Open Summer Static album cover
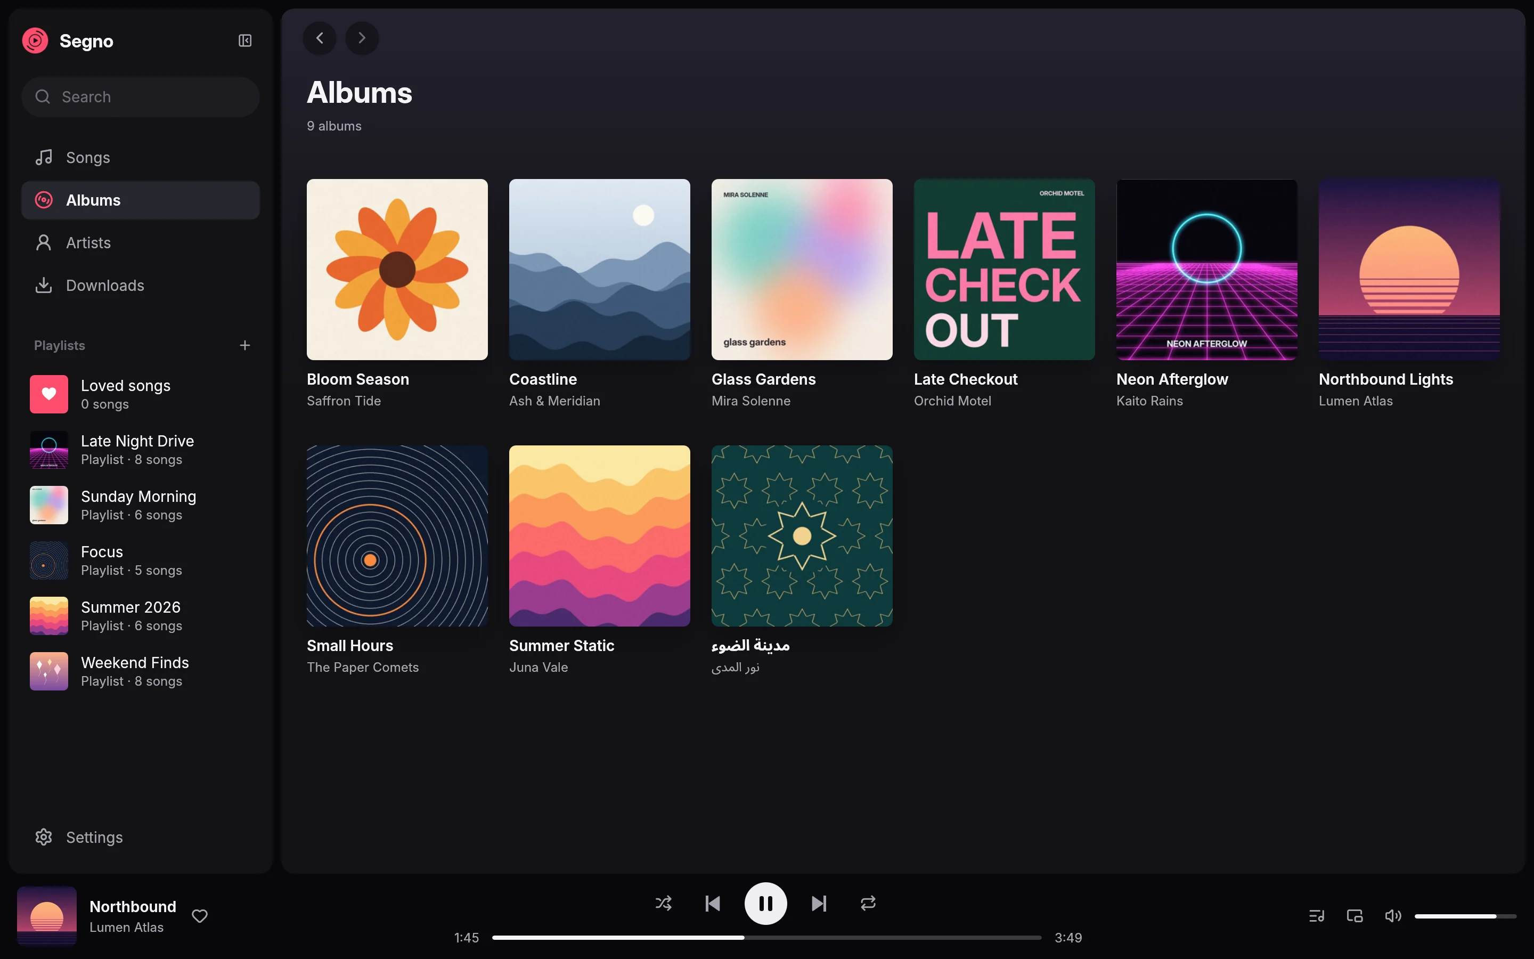The width and height of the screenshot is (1534, 959). pyautogui.click(x=600, y=536)
